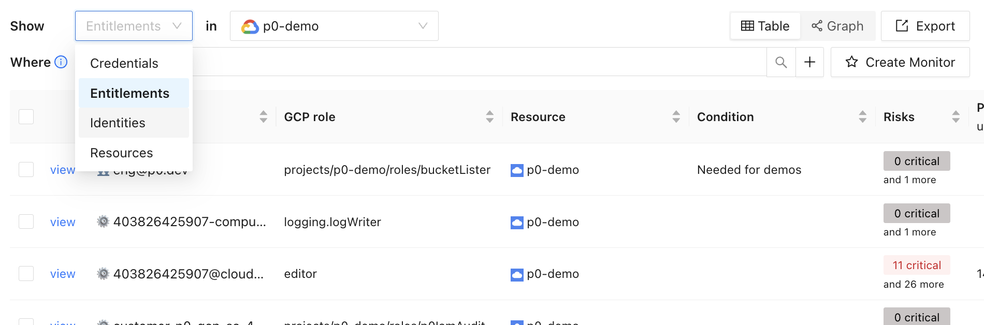The height and width of the screenshot is (325, 984).
Task: Select the checkbox for the editor row
Action: click(26, 274)
